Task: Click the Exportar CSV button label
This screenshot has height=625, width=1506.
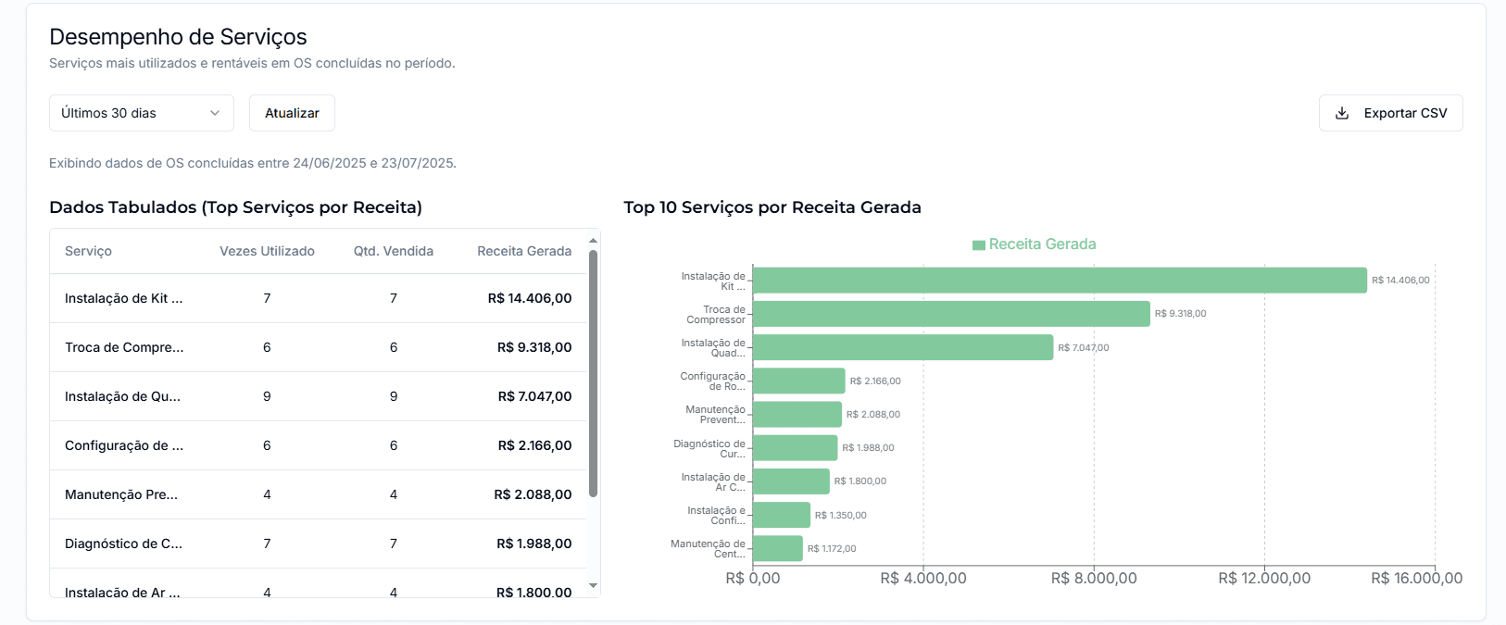Action: [1405, 113]
